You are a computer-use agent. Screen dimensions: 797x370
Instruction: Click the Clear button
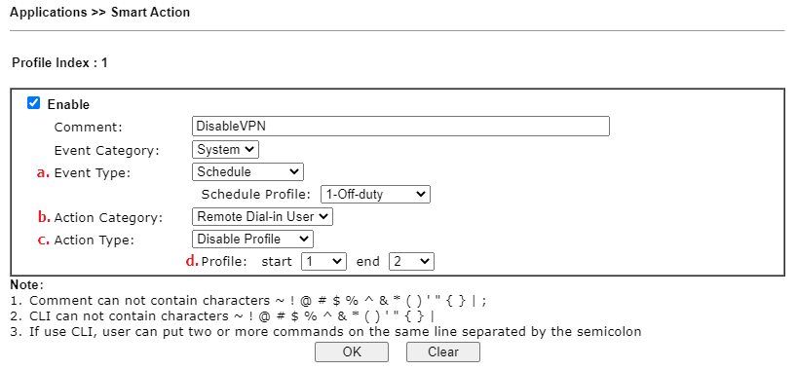point(443,351)
